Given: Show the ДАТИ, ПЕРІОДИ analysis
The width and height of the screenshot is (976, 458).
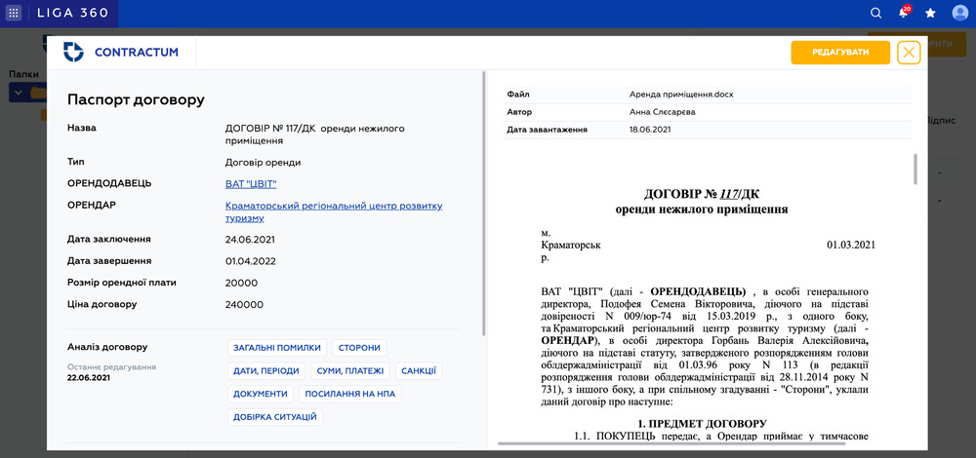Looking at the screenshot, I should pos(265,371).
